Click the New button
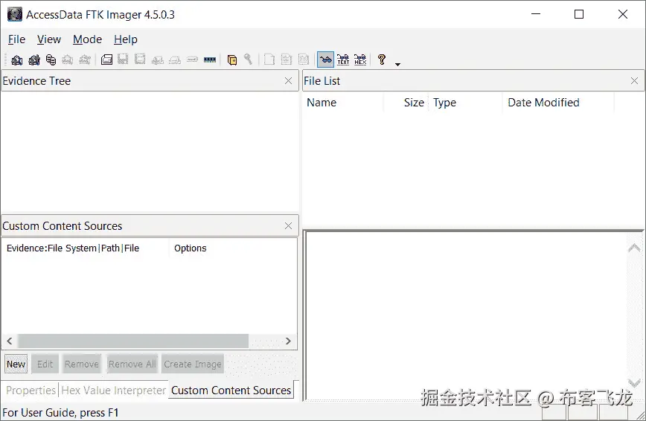The image size is (646, 421). 16,364
